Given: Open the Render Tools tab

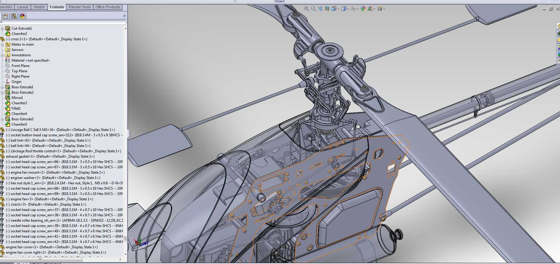Looking at the screenshot, I should pyautogui.click(x=80, y=7).
